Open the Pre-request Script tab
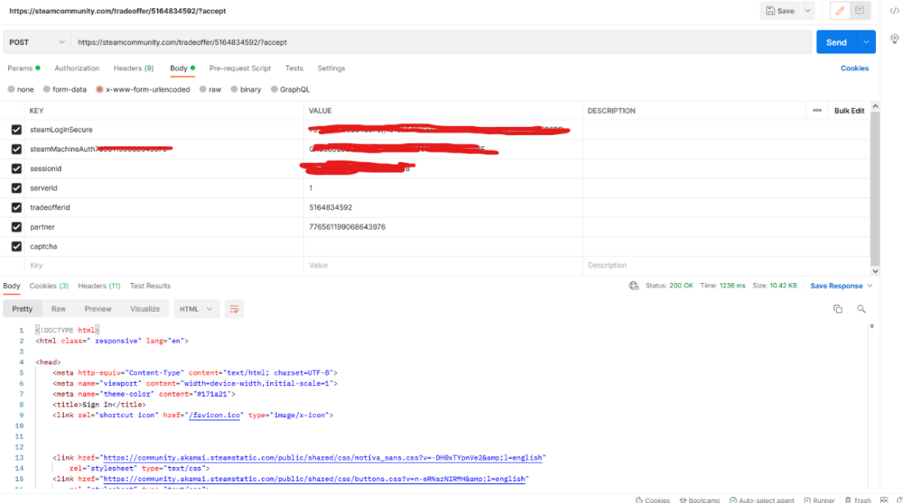The height and width of the screenshot is (503, 903). coord(239,69)
